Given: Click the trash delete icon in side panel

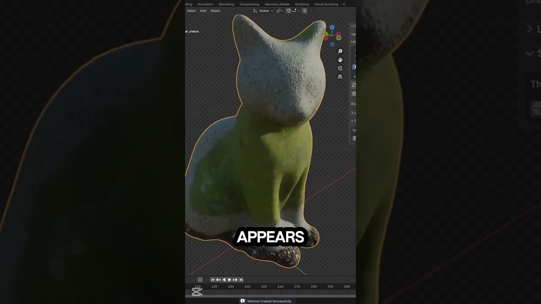Looking at the screenshot, I should 354,93.
